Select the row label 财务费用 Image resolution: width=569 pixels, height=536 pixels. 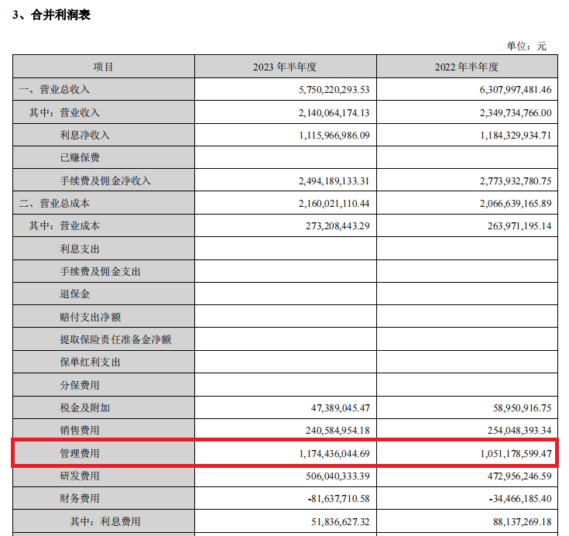pos(80,498)
